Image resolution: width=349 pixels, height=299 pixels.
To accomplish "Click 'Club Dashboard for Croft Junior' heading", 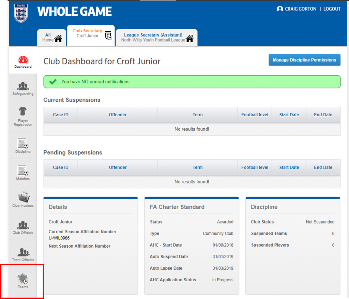I will click(x=102, y=61).
